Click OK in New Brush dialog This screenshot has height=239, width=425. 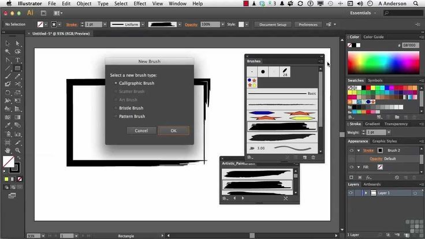(174, 130)
